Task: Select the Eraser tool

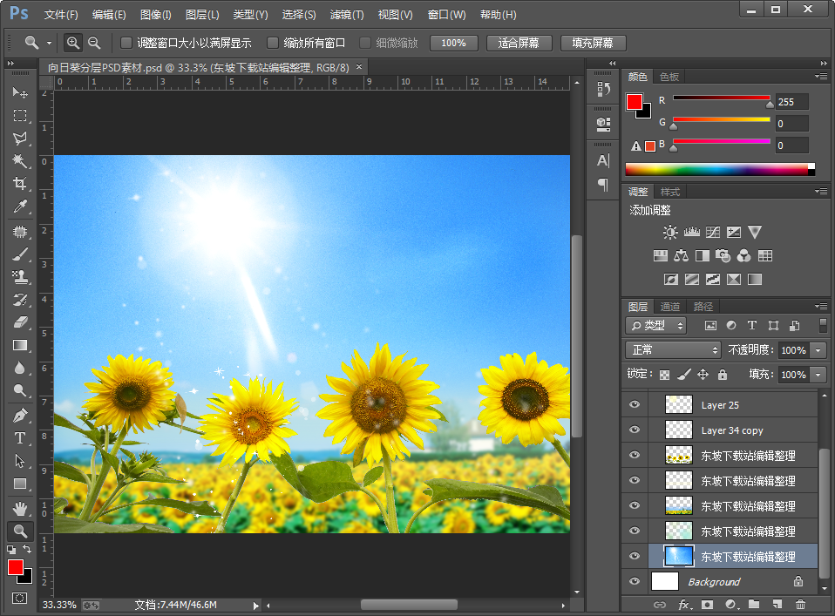Action: click(x=20, y=322)
